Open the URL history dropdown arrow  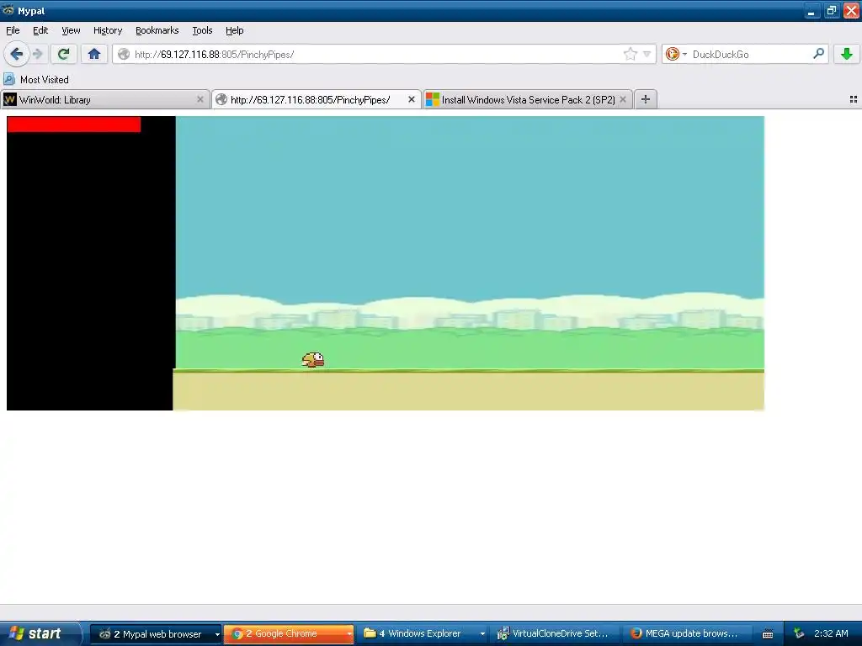coord(647,54)
